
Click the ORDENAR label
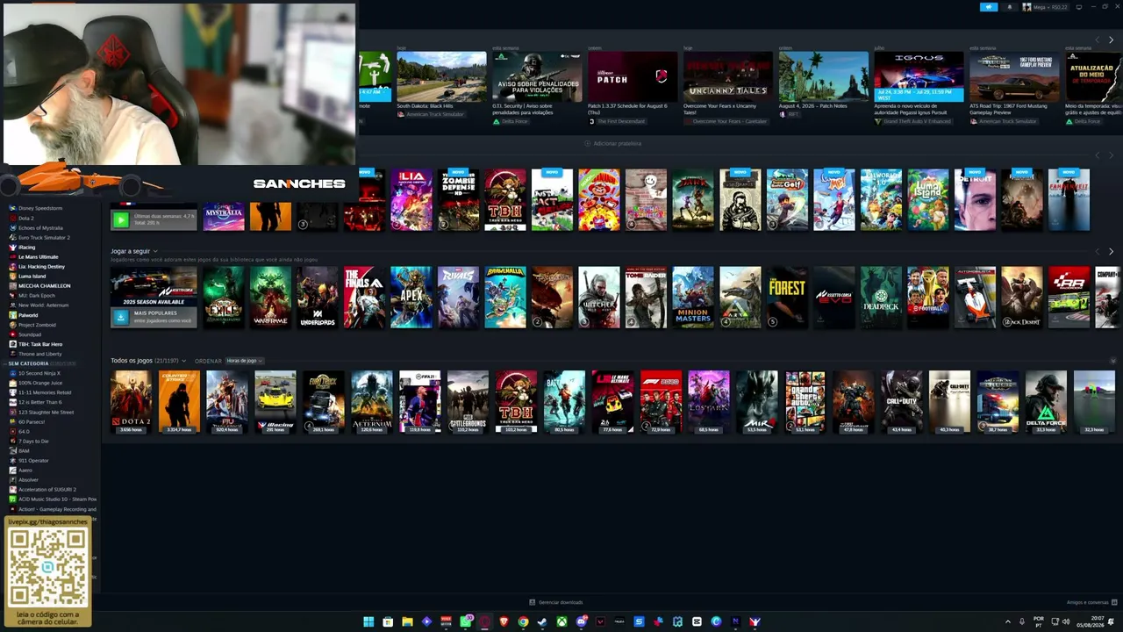coord(208,361)
